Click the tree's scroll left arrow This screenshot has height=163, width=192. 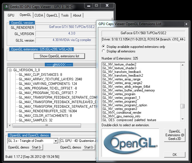pyautogui.click(x=10, y=125)
